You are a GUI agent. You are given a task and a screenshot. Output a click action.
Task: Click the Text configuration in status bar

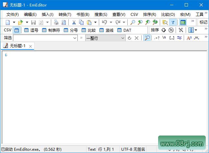coord(92,149)
